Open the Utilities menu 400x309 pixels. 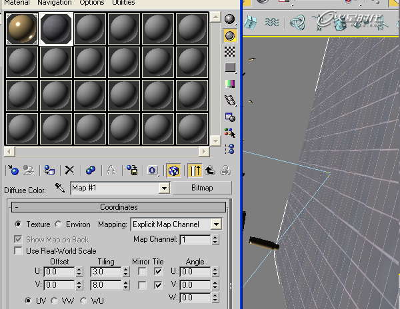pos(123,3)
